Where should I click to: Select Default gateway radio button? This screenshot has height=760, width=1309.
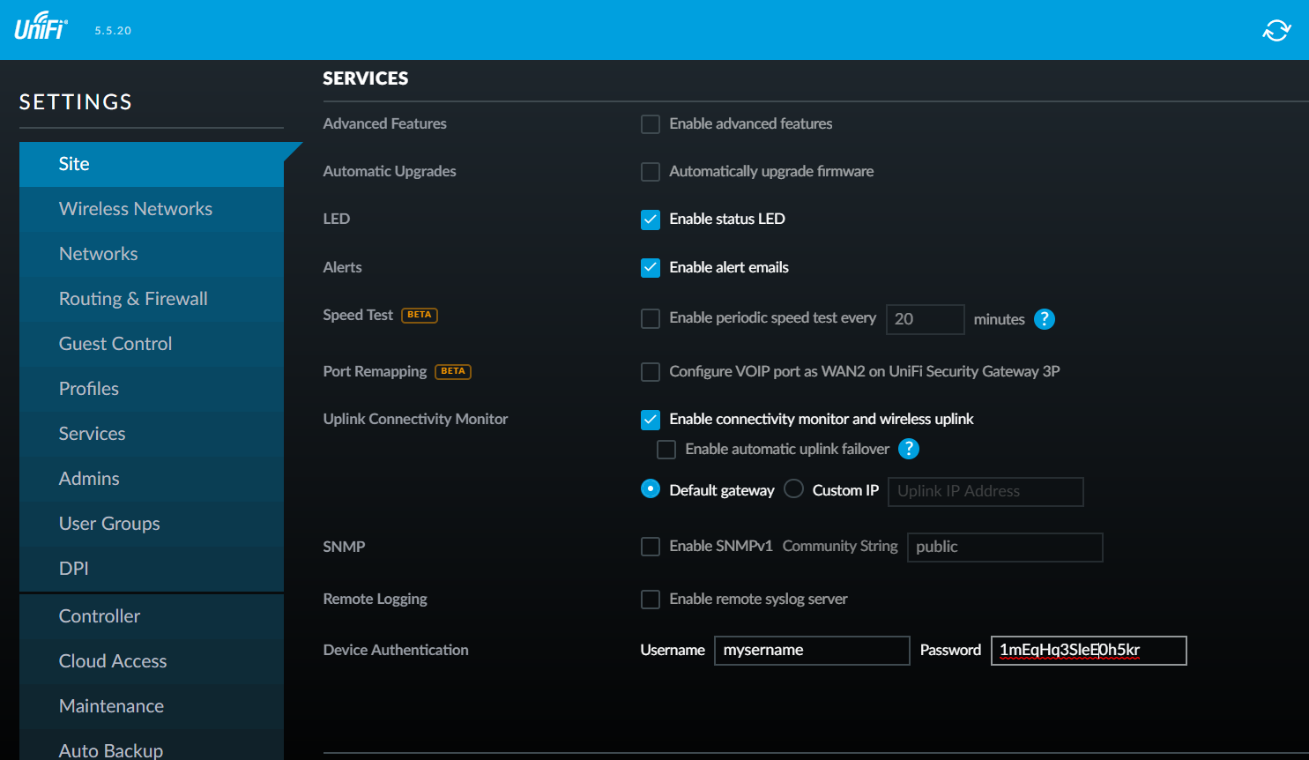[651, 489]
